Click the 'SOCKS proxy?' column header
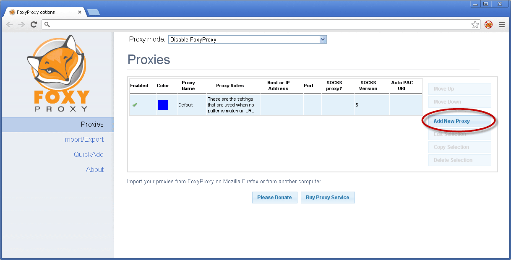 point(334,86)
